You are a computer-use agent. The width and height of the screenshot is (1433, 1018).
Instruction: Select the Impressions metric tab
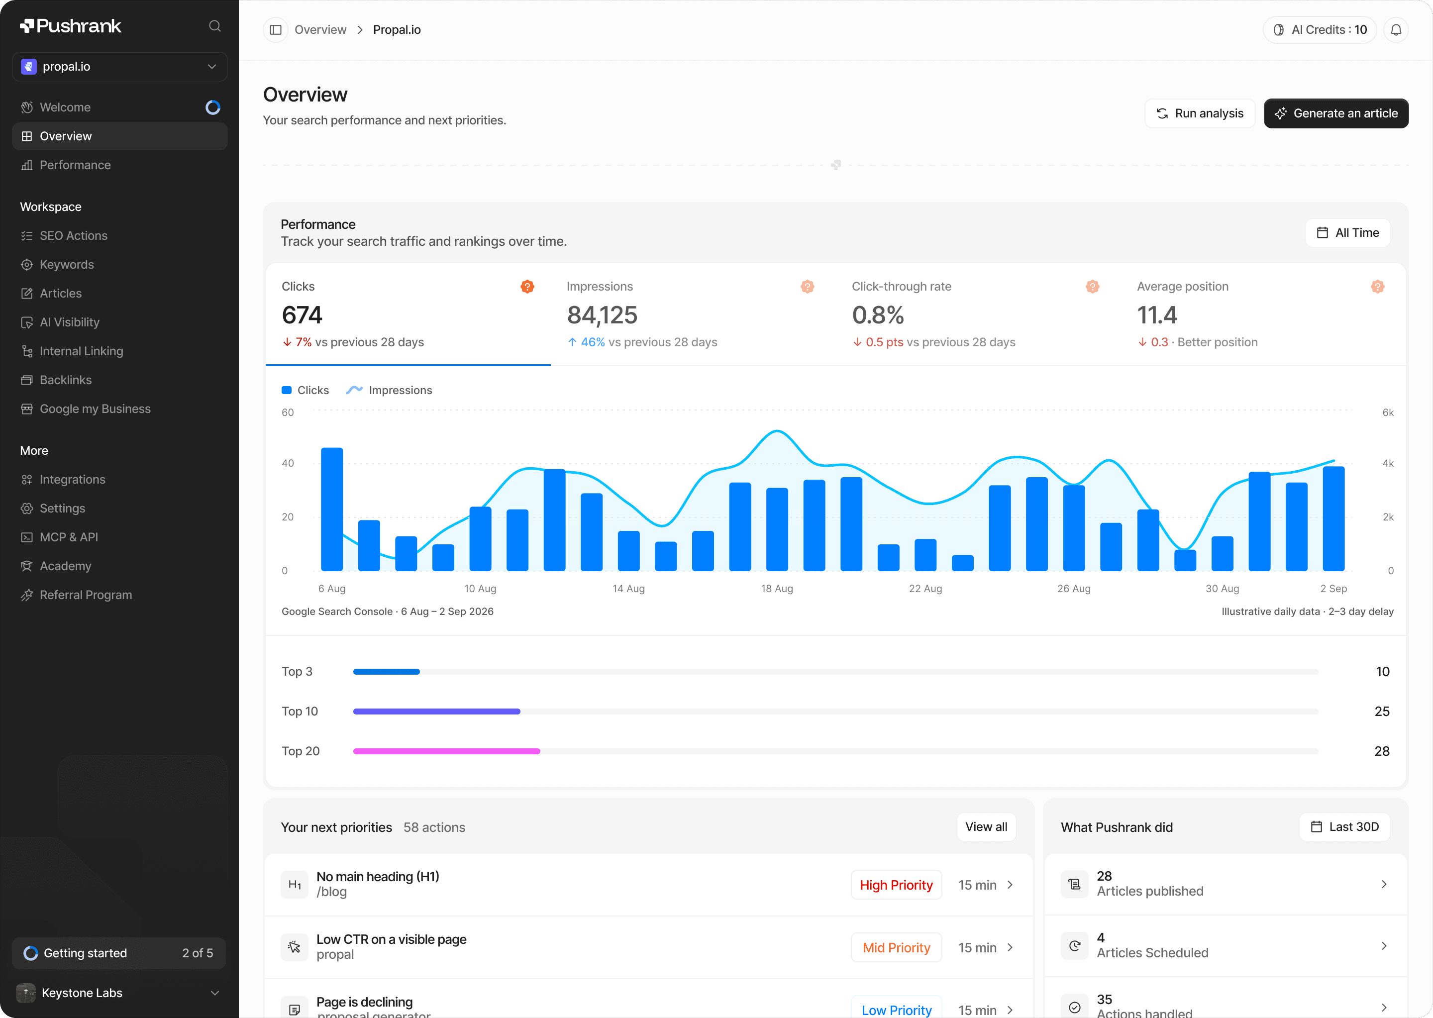point(693,314)
